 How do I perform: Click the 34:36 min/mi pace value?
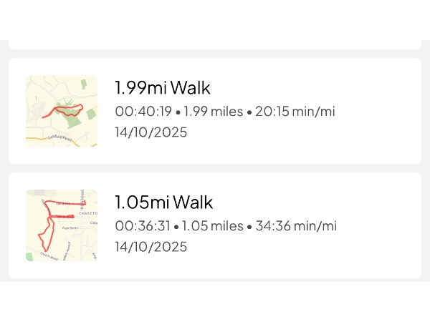295,226
